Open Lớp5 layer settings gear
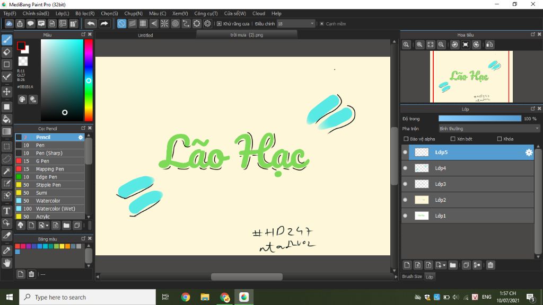 pos(529,152)
